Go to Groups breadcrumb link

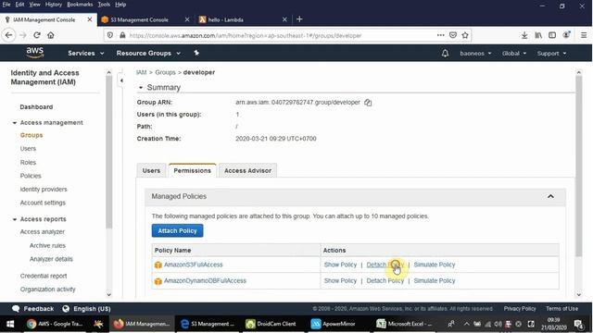click(x=165, y=72)
